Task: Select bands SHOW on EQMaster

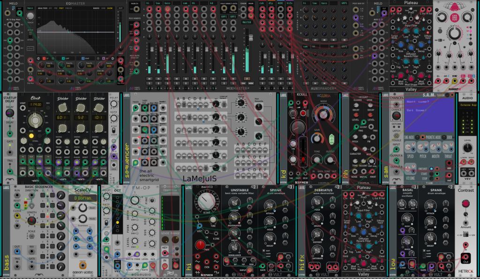Action: 110,8
